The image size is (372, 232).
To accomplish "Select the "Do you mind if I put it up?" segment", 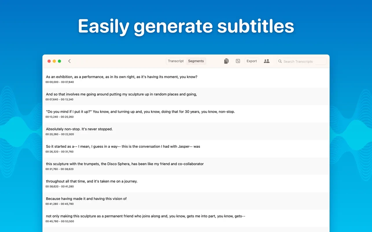I will (x=140, y=112).
